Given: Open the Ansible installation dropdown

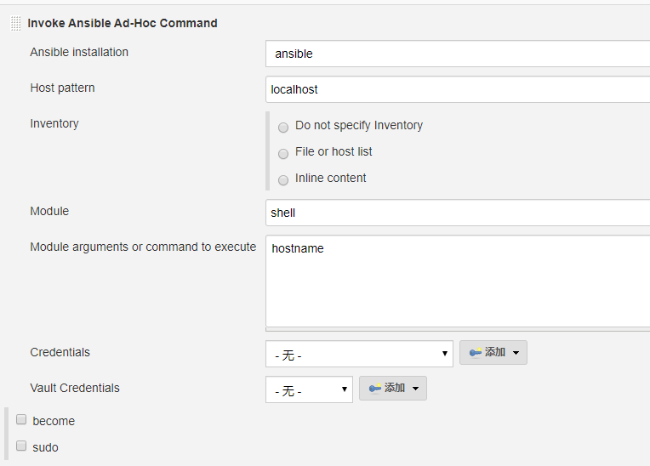Looking at the screenshot, I should 458,54.
